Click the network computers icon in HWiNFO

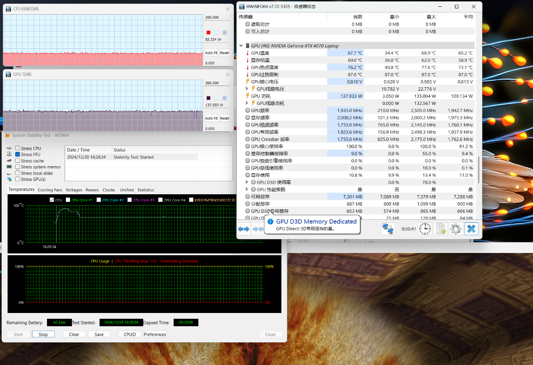(x=387, y=229)
